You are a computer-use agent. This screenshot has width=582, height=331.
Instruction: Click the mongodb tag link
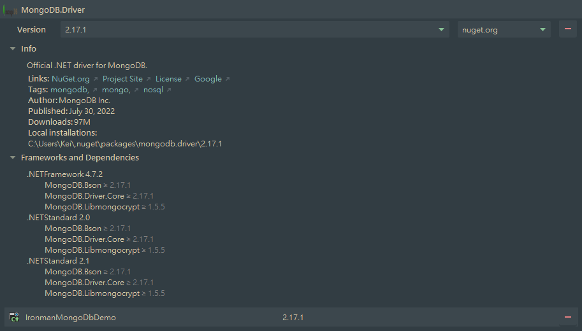69,90
